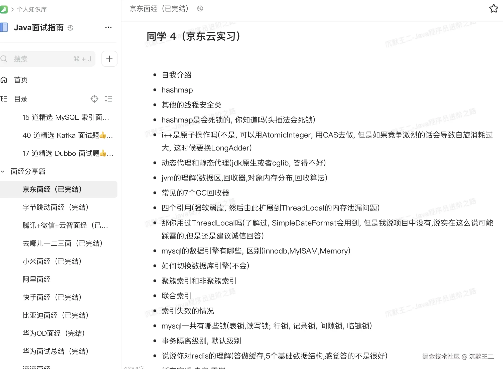503x369 pixels.
Task: Click the breadcrumb chevron before 个人知识库
Action: (x=12, y=9)
